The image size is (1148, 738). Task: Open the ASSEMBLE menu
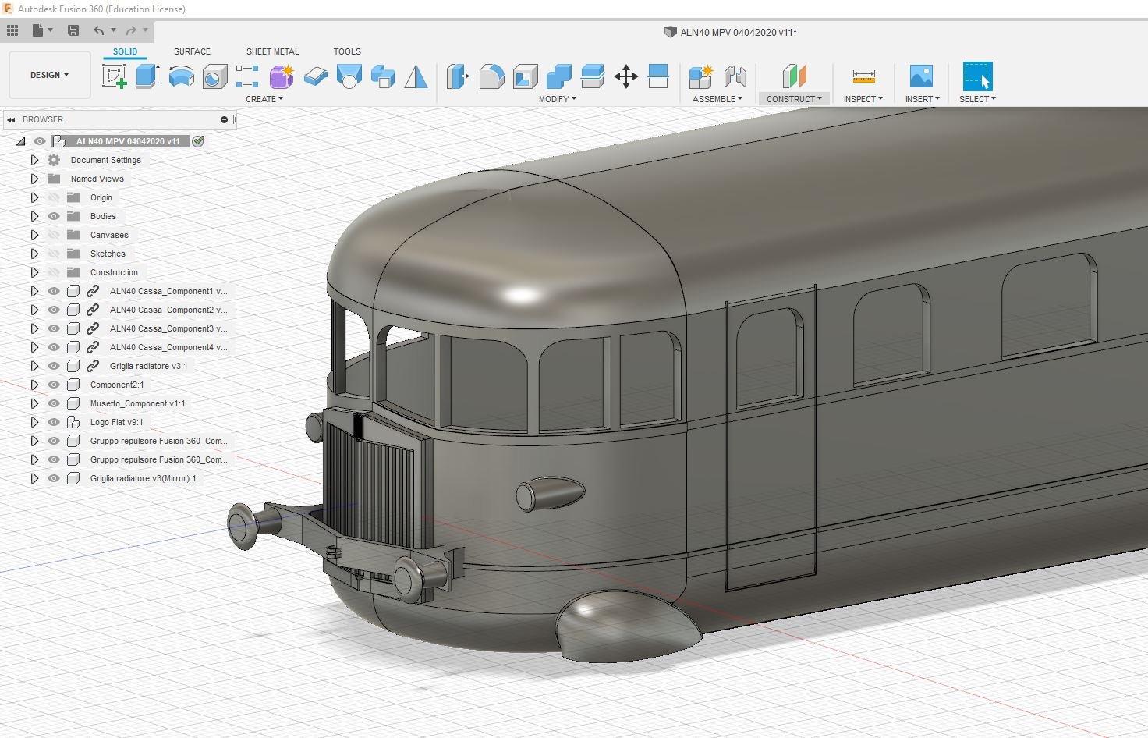(x=717, y=99)
